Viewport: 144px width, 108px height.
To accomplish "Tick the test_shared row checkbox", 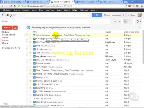I will 27,56.
